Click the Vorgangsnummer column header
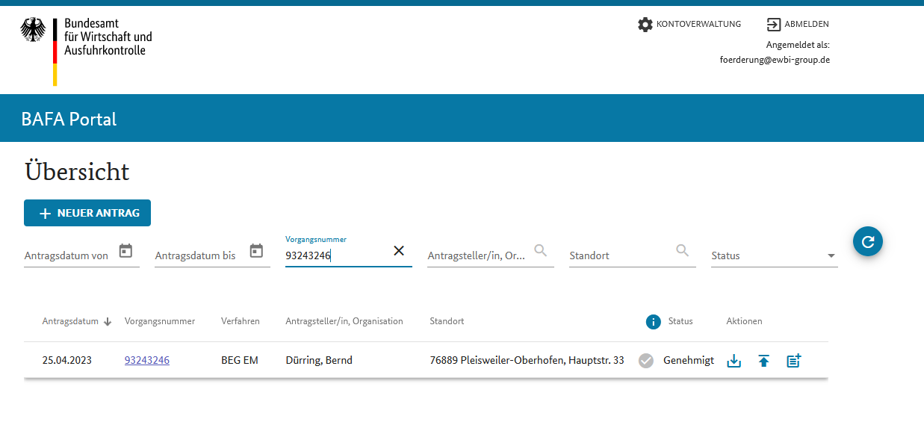Image resolution: width=924 pixels, height=434 pixels. (x=160, y=321)
